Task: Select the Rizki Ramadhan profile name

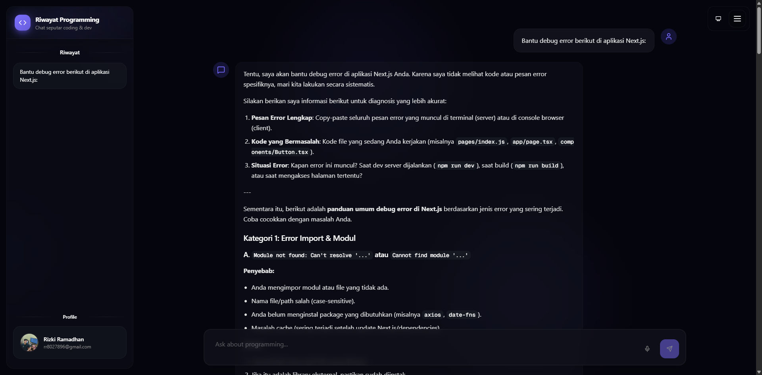Action: pyautogui.click(x=64, y=339)
